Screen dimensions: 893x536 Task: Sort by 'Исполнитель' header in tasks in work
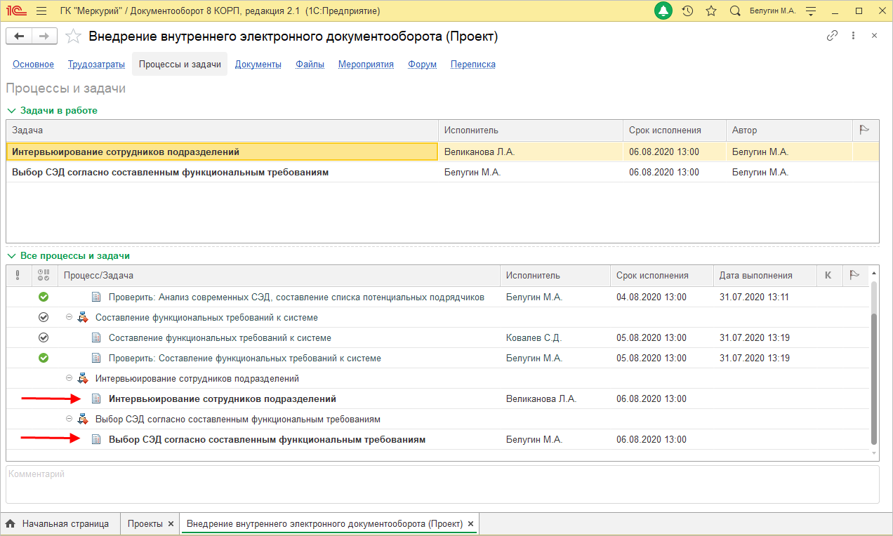click(531, 130)
